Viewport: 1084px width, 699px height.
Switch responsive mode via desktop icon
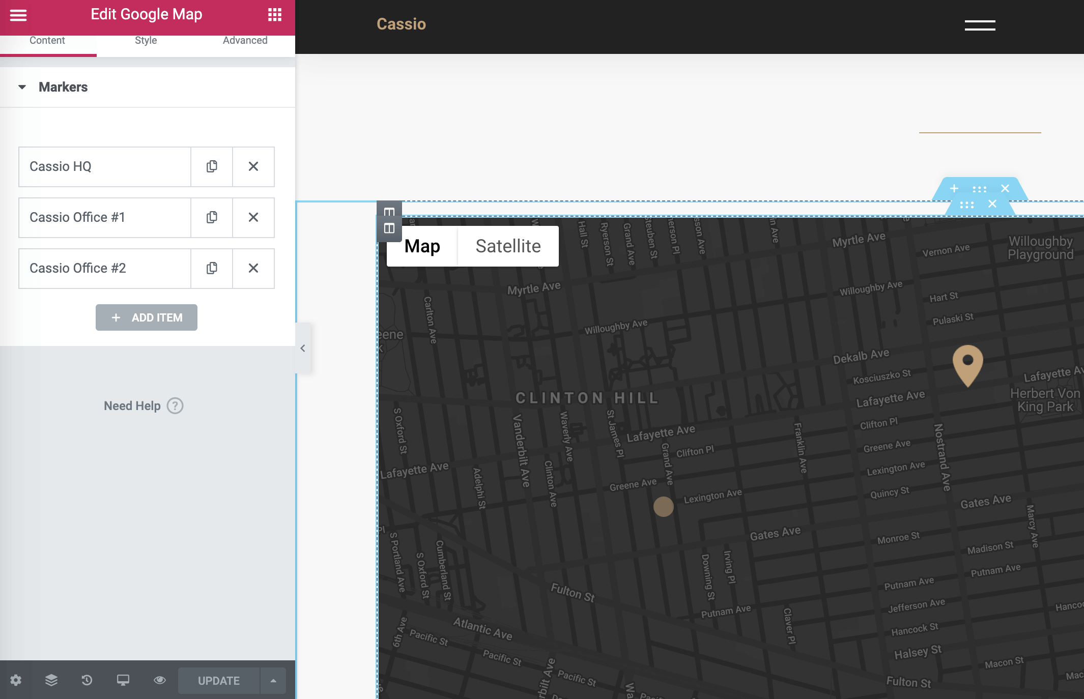[123, 680]
